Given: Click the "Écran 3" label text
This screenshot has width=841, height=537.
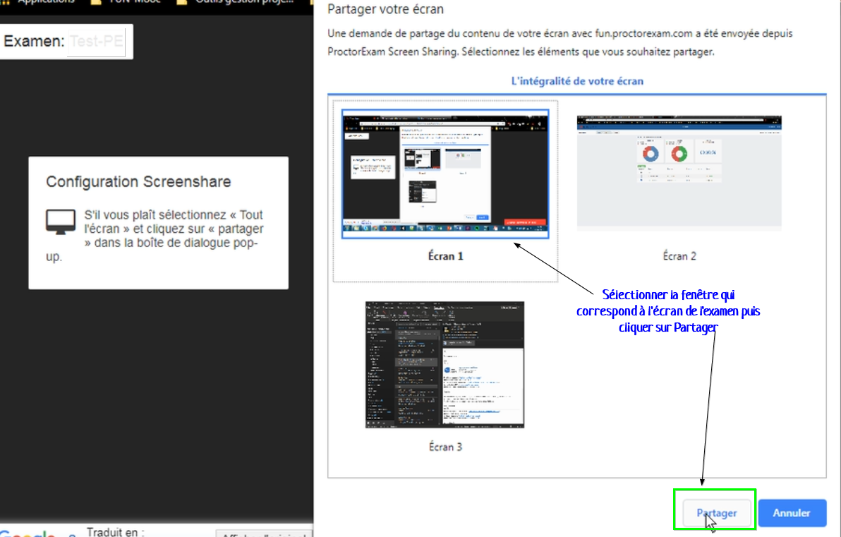Looking at the screenshot, I should click(x=445, y=447).
